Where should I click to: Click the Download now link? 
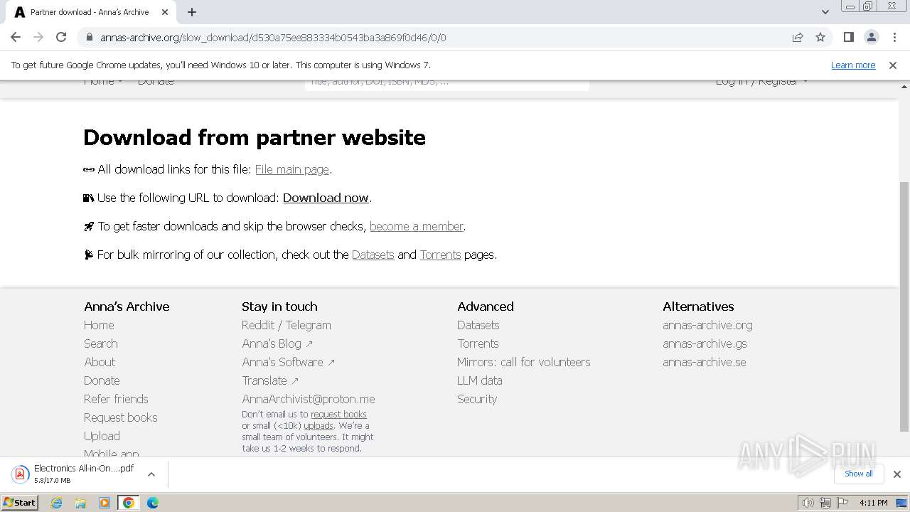pos(326,198)
